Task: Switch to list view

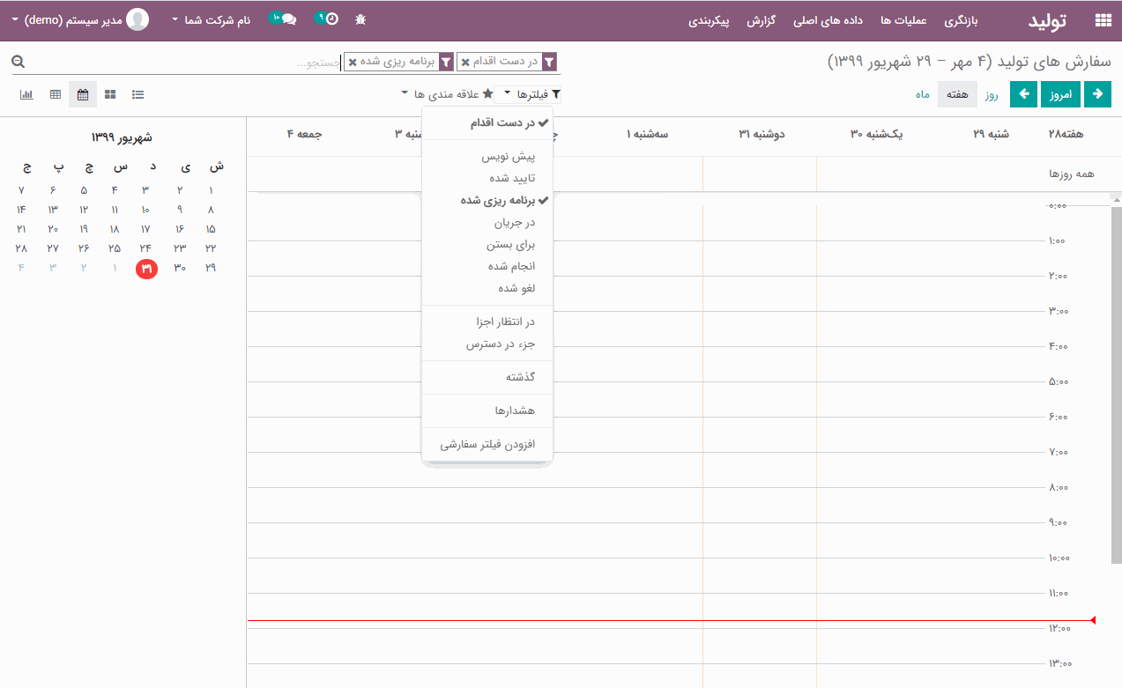Action: 138,94
